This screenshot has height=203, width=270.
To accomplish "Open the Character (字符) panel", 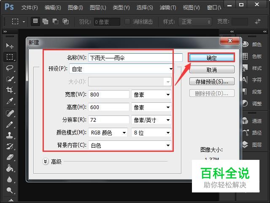I will pyautogui.click(x=252, y=80).
